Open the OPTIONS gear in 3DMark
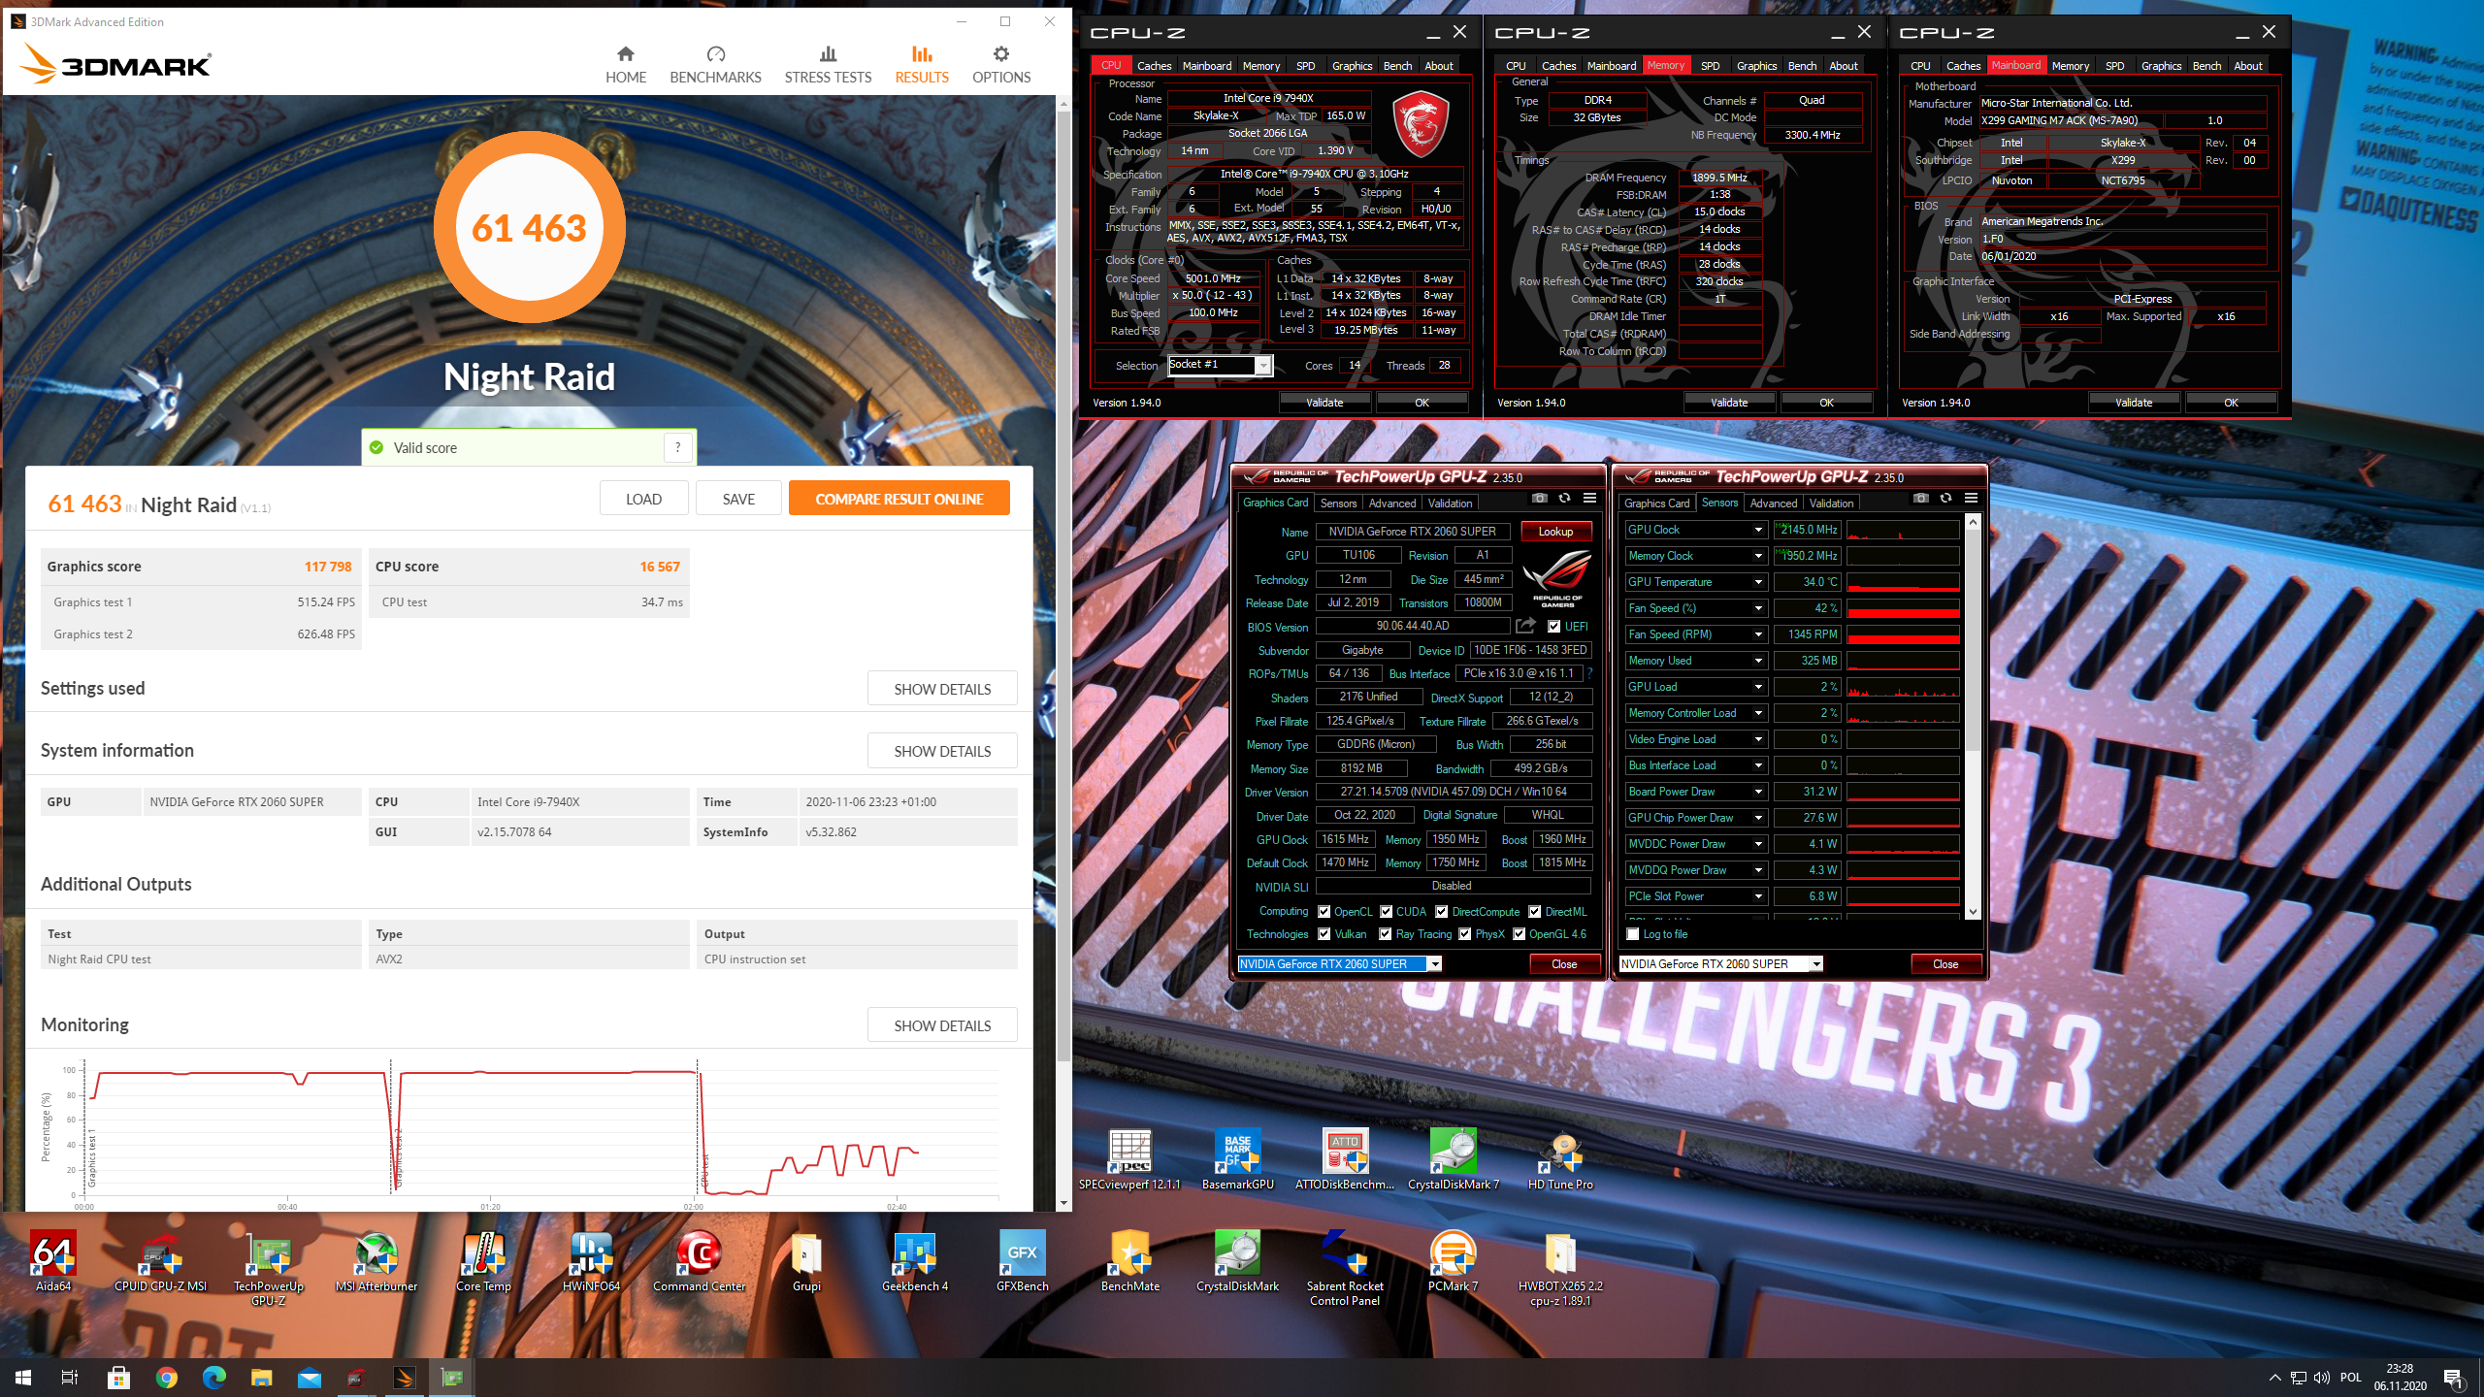 [x=1000, y=65]
